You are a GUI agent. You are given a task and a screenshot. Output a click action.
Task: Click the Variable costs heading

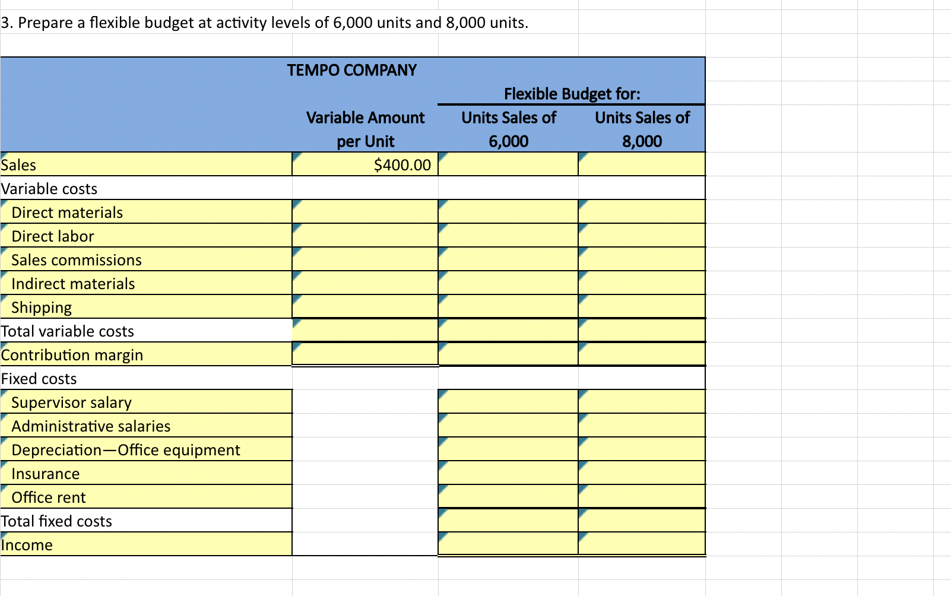point(49,188)
